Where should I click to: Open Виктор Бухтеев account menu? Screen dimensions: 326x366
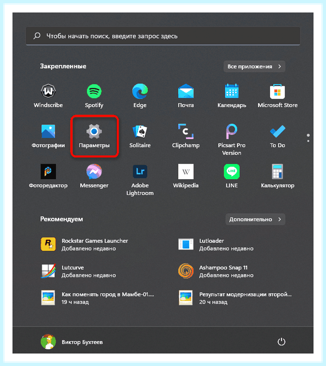pos(72,342)
